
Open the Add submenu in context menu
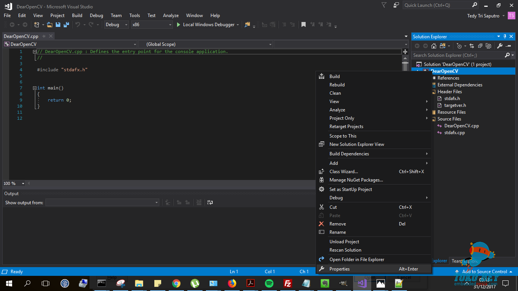(374, 163)
